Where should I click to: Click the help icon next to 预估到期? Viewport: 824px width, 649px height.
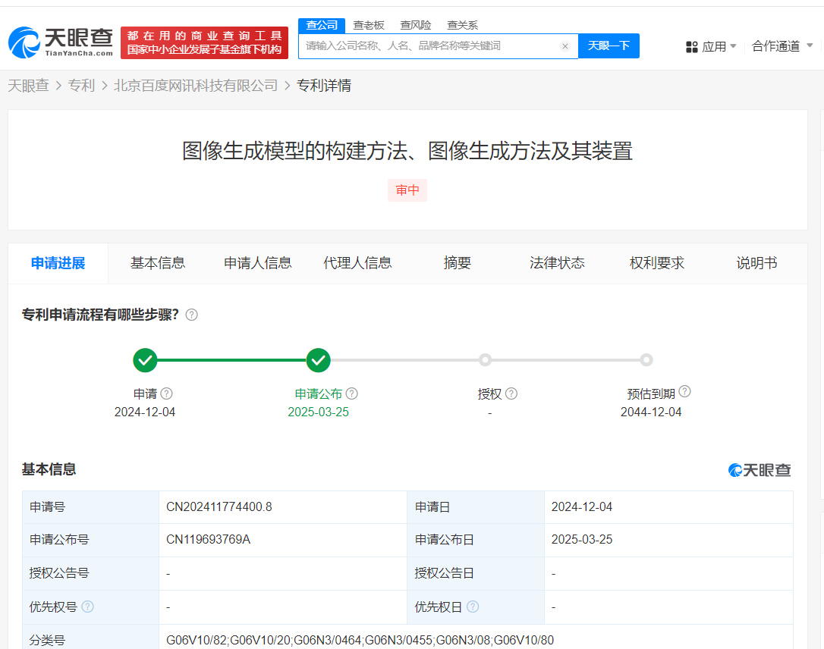684,392
